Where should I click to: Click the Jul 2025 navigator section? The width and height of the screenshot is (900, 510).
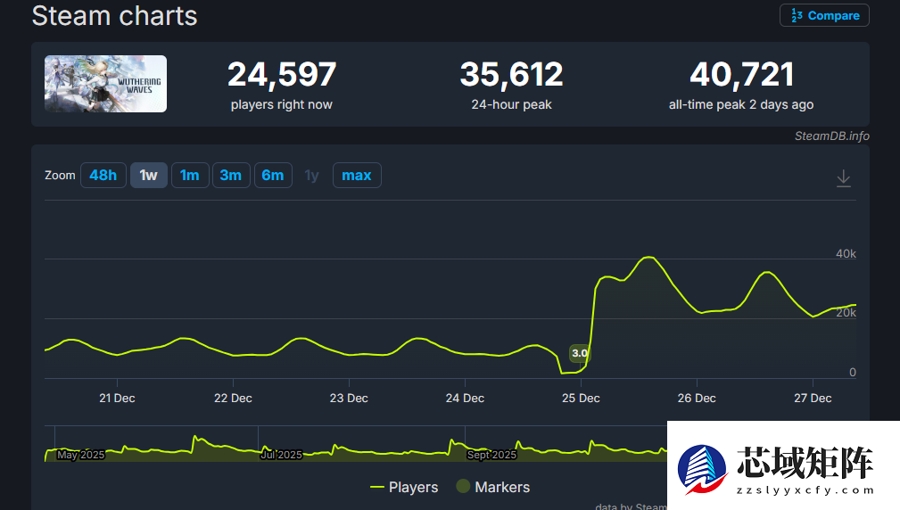click(281, 455)
